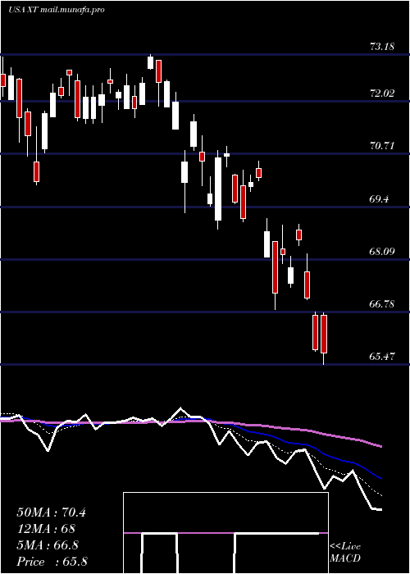Click the Price : 65.8 reading
This screenshot has height=574, width=410.
(x=52, y=562)
